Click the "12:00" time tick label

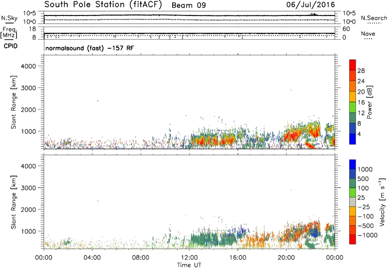189,258
